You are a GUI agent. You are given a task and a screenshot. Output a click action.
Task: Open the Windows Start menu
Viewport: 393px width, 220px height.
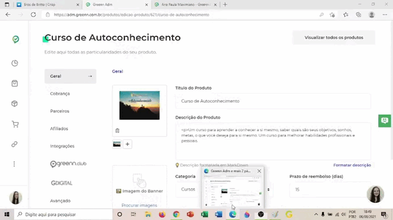[x=7, y=214]
